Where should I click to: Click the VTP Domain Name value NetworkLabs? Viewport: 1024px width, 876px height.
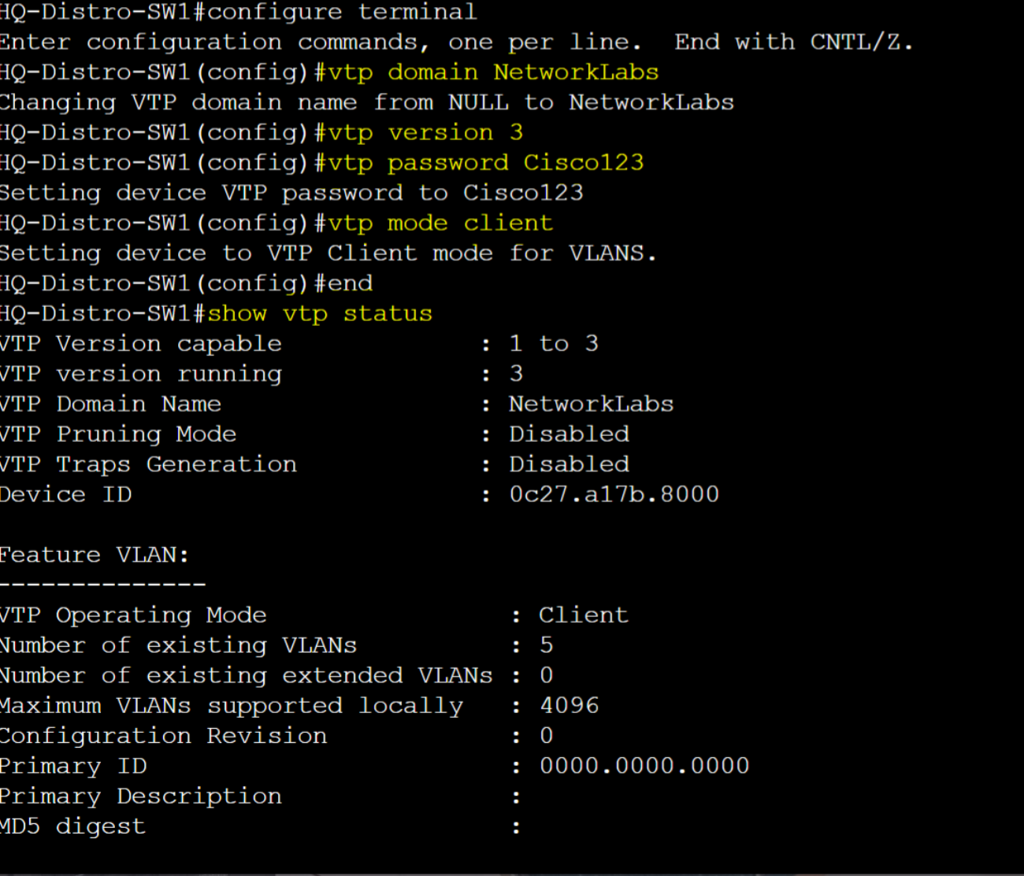point(591,405)
